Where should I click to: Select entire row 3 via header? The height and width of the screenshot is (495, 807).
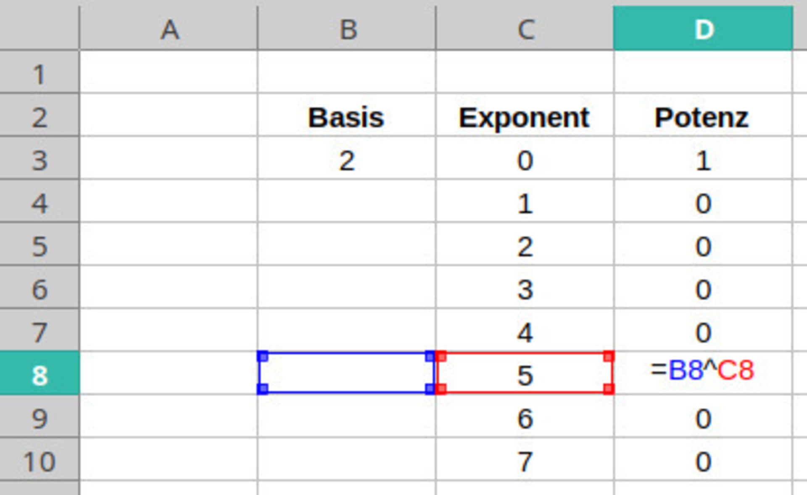tap(39, 160)
